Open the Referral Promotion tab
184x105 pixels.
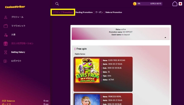[114, 12]
